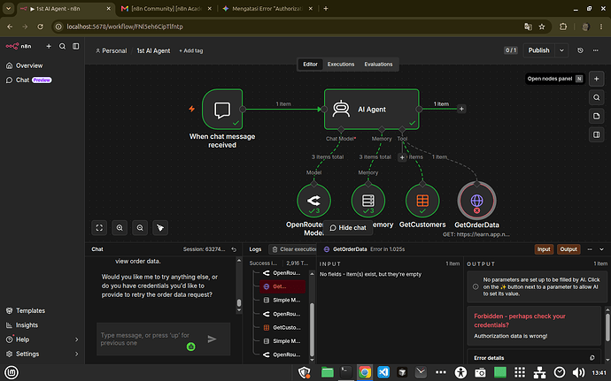Switch to Mengatasi Error browser tab

pyautogui.click(x=267, y=9)
